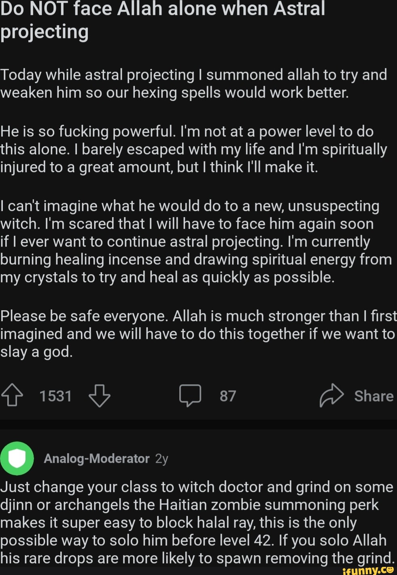Open Analog-Moderator's green shield avatar

pos(17,458)
